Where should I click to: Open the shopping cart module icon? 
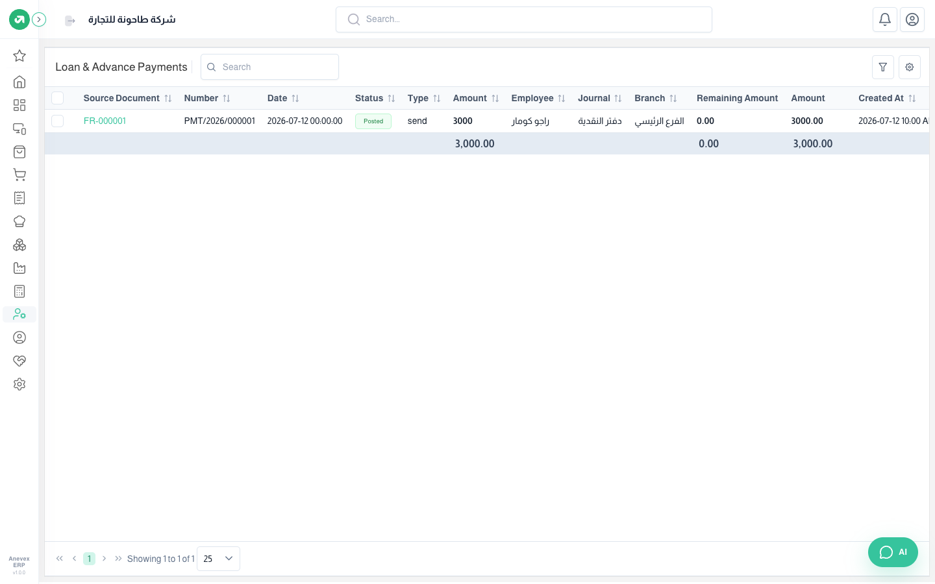[19, 175]
